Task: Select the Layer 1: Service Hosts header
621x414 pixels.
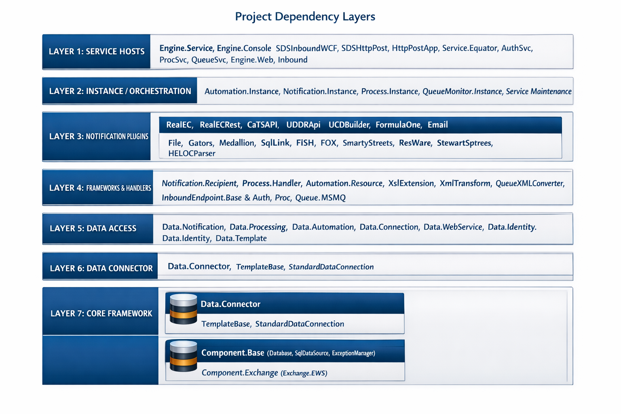Action: 96,52
